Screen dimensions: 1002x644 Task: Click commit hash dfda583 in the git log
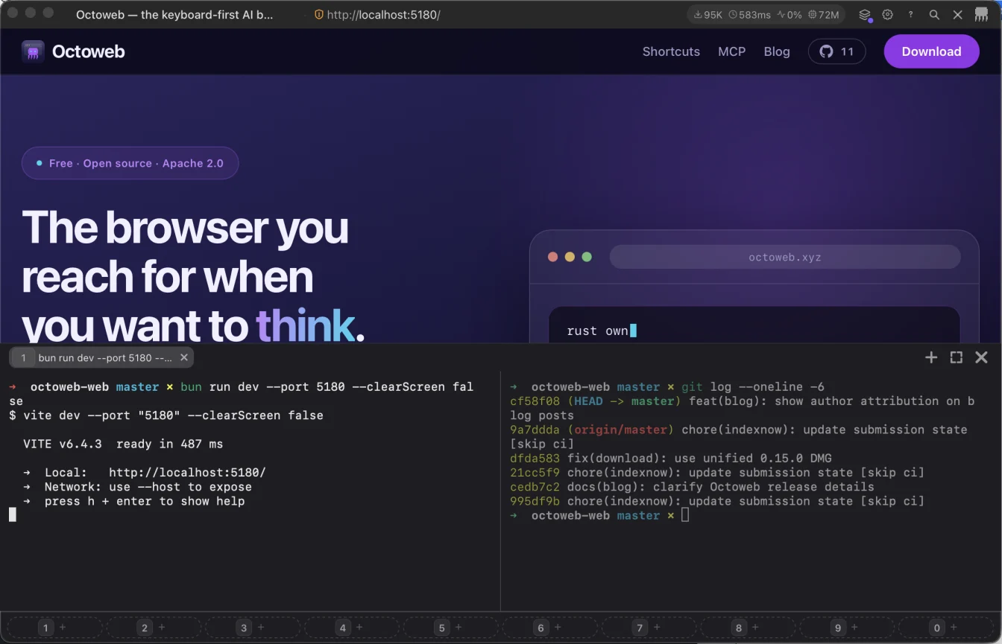click(535, 459)
